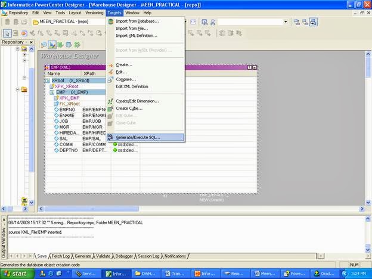Switch to the Warehouse Designer tool icon

point(52,45)
